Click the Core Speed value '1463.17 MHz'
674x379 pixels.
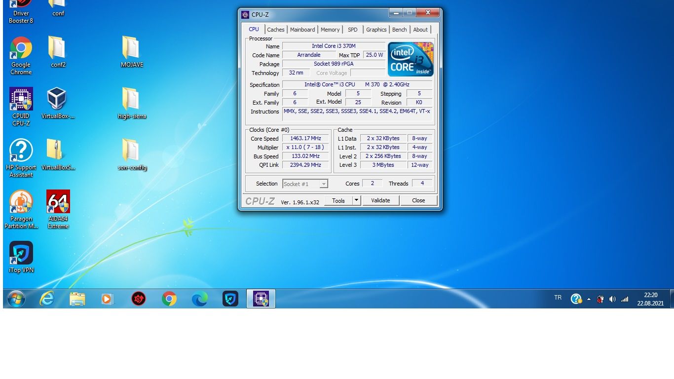(306, 138)
